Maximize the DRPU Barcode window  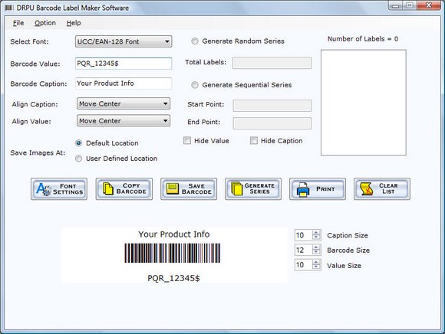coord(410,5)
